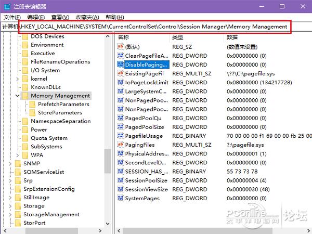The height and width of the screenshot is (234, 312).
Task: Click the registry path address bar
Action: pos(155,27)
